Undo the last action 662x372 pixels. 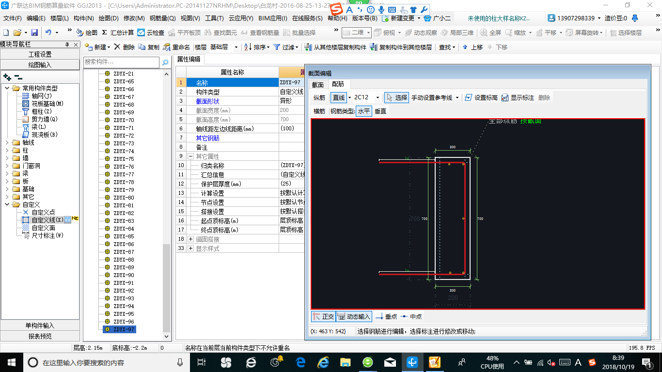[48, 32]
